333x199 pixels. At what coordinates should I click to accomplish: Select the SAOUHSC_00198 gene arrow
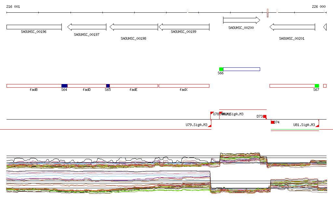coord(134,27)
